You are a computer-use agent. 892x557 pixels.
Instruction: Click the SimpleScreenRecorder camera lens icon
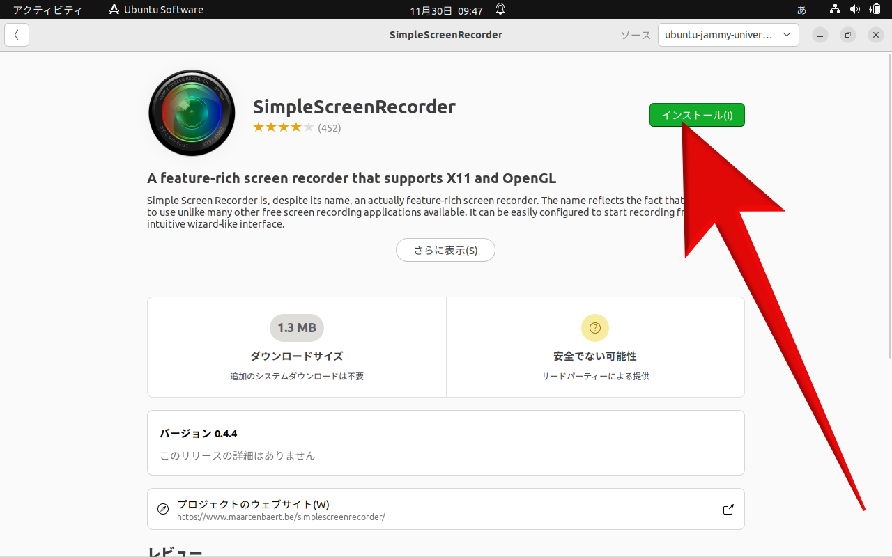click(191, 112)
